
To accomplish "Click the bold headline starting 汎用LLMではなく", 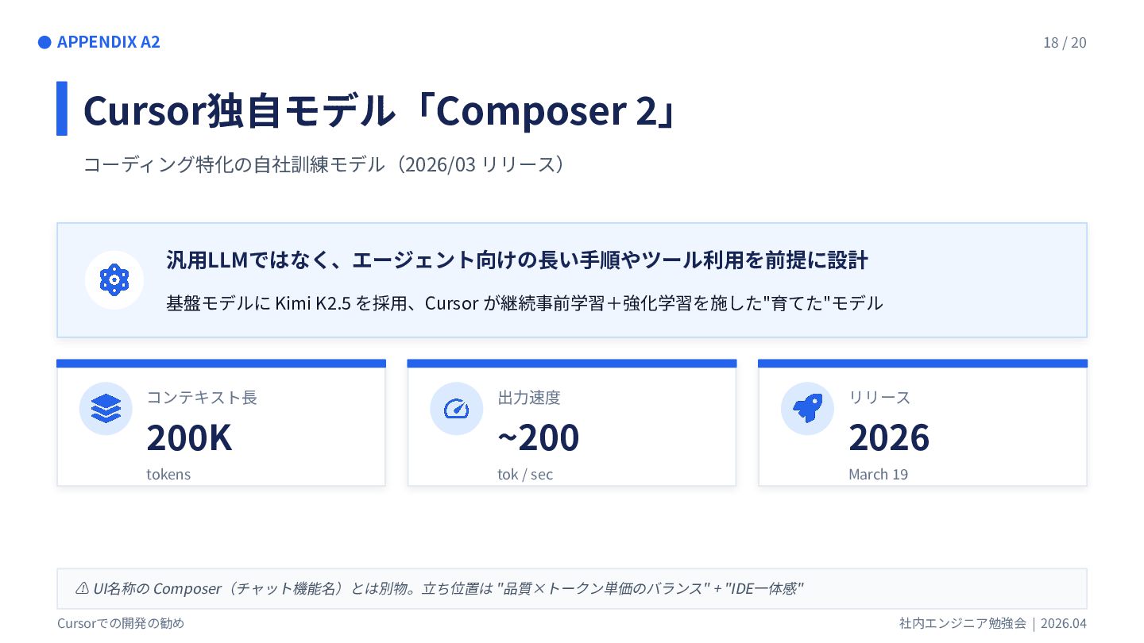I will click(x=516, y=260).
